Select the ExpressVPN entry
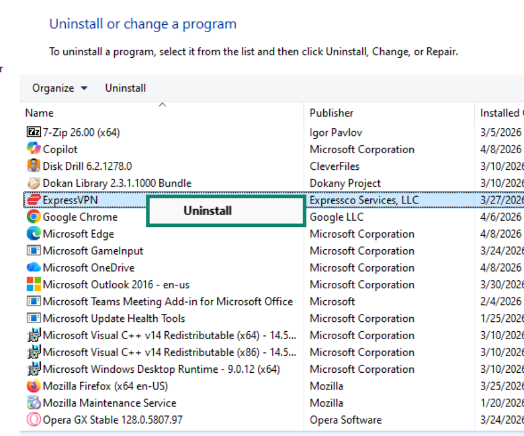The height and width of the screenshot is (436, 524). point(70,200)
